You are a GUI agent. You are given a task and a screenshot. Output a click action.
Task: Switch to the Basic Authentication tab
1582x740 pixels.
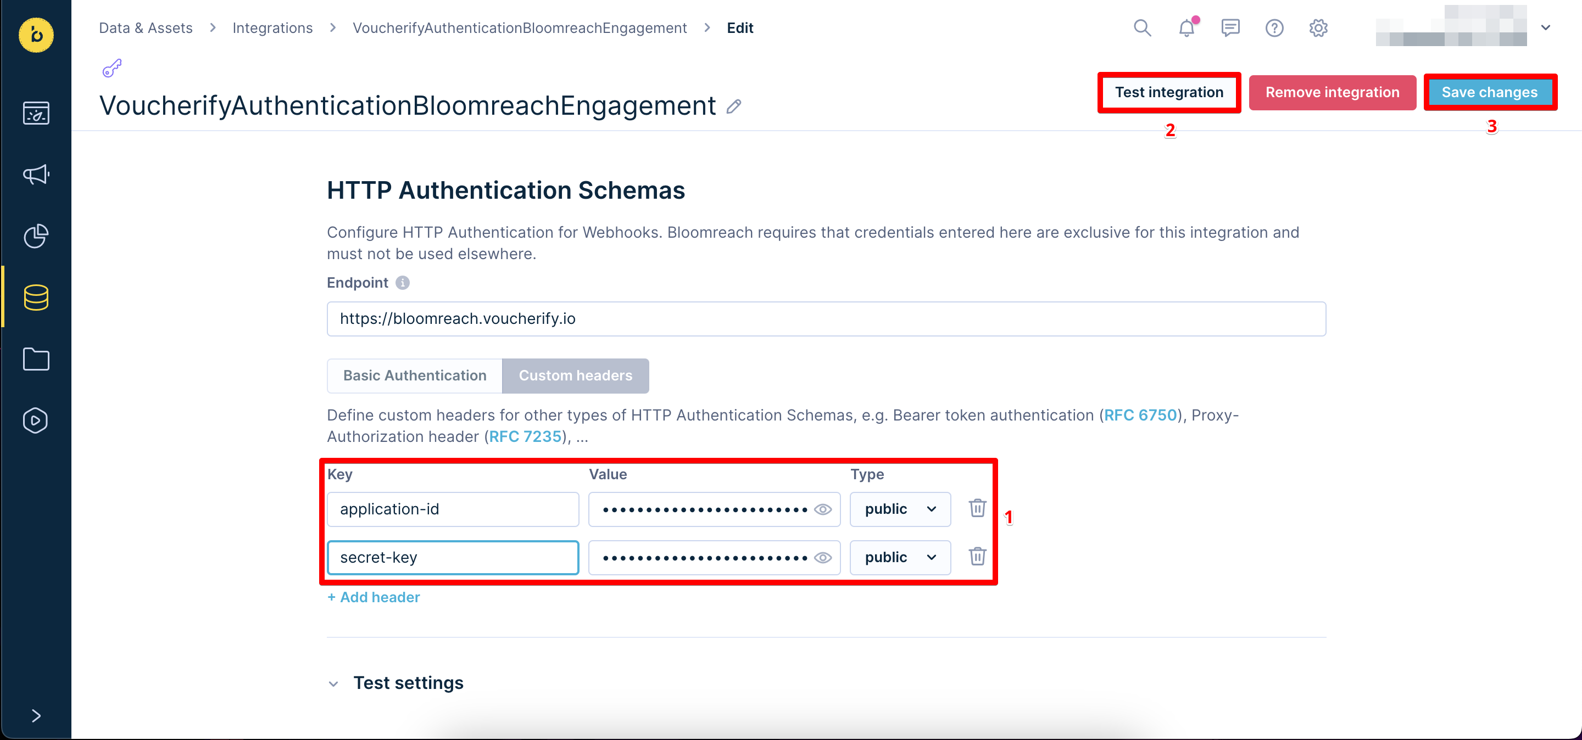[415, 375]
